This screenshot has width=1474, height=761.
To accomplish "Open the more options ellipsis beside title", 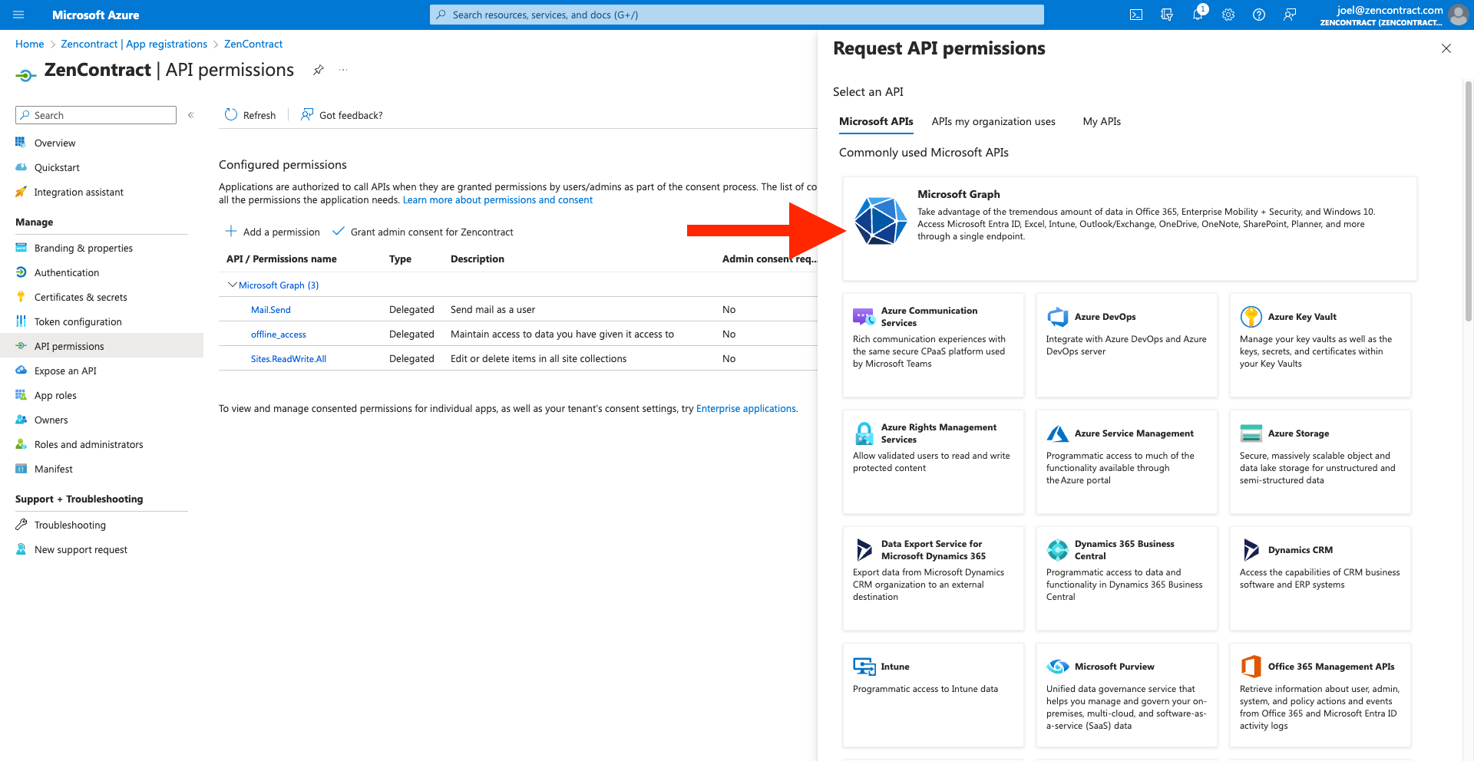I will 343,70.
